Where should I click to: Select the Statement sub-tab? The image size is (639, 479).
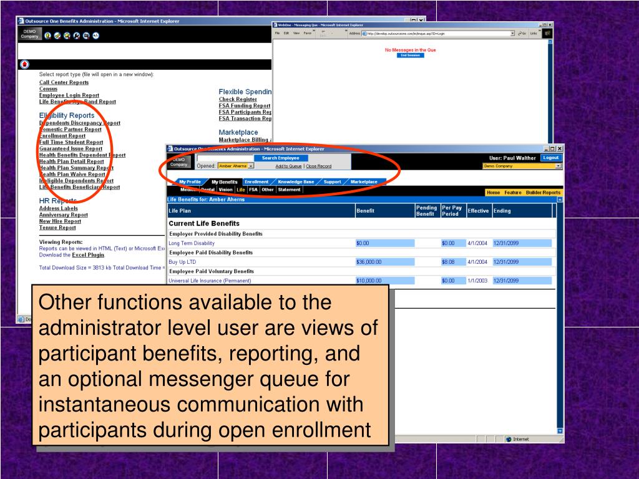(x=290, y=190)
